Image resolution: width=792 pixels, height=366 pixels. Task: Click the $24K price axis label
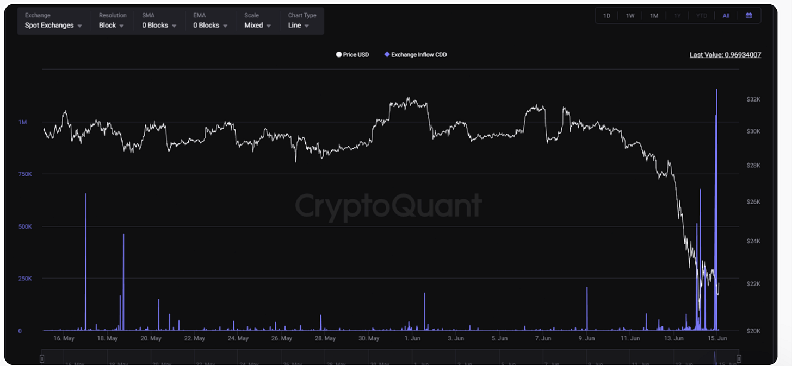(x=753, y=241)
